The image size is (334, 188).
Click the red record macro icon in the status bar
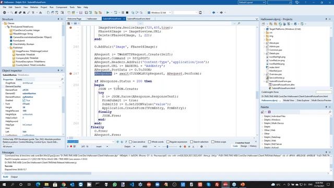71,146
